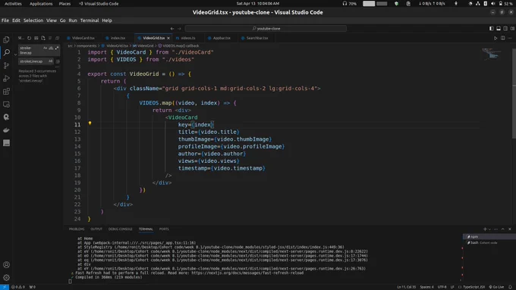
Task: Clear search results in the search panel
Action: pos(36,38)
